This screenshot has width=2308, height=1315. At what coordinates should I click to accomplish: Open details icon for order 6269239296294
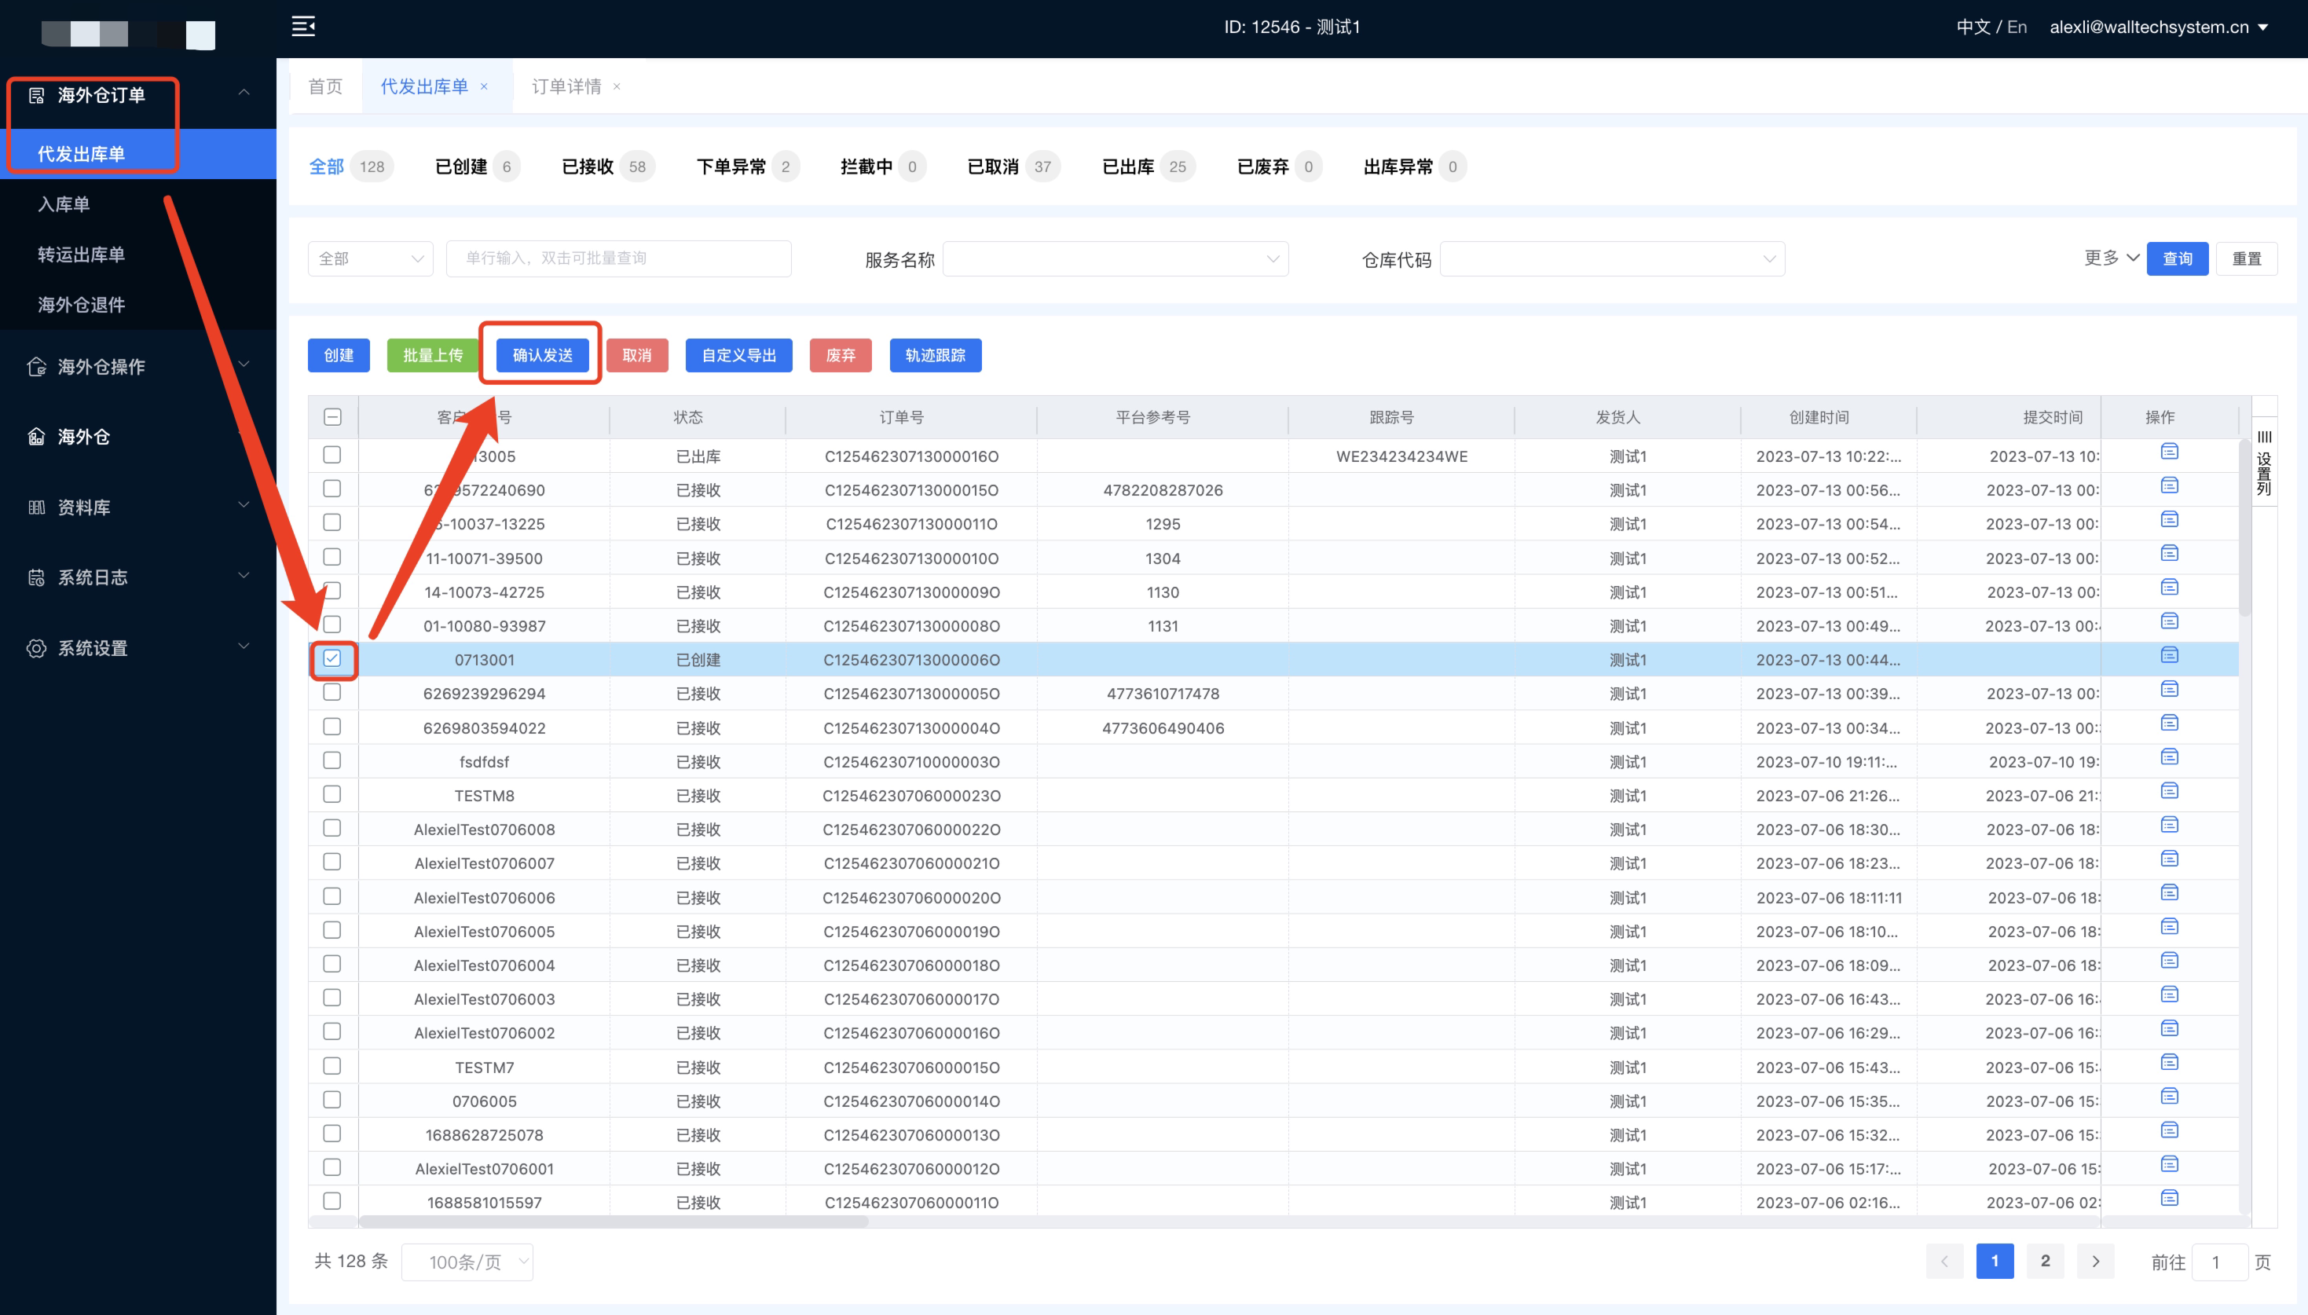[x=2169, y=689]
